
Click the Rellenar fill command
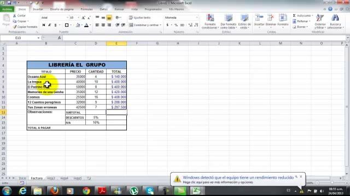click(x=301, y=21)
